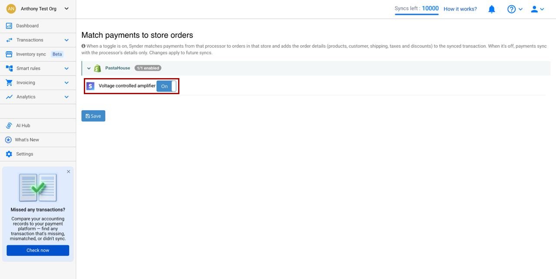Image resolution: width=556 pixels, height=279 pixels.
Task: Expand the Smart rules menu chevron
Action: [x=66, y=69]
